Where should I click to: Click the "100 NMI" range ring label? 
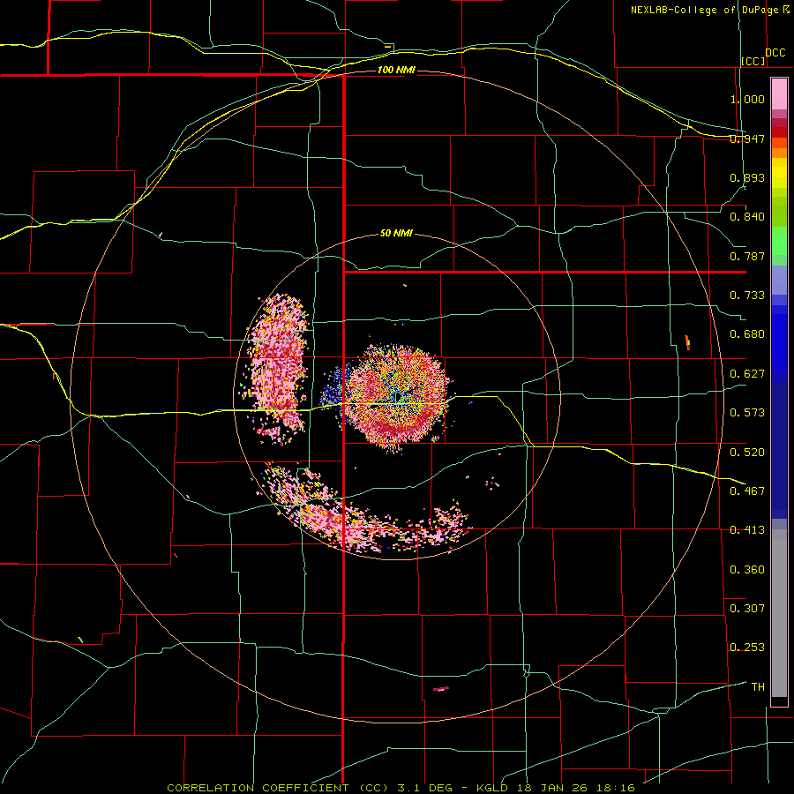(x=396, y=70)
